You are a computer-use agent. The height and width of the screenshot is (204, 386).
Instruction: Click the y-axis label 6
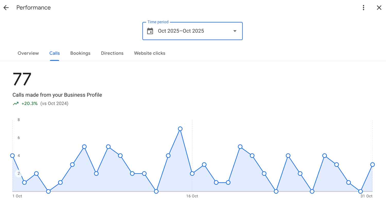pos(19,138)
